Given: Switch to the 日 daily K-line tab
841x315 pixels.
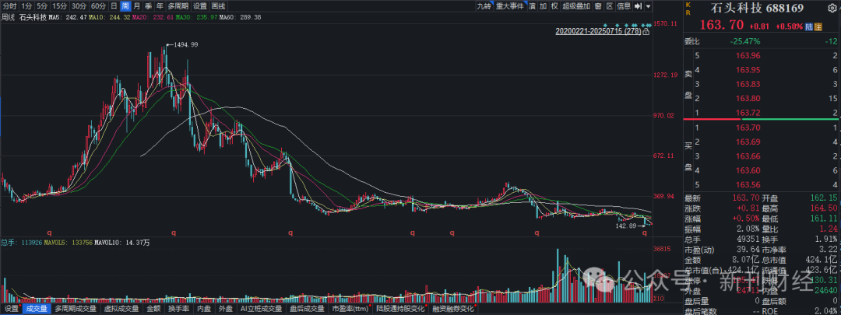Looking at the screenshot, I should 114,6.
